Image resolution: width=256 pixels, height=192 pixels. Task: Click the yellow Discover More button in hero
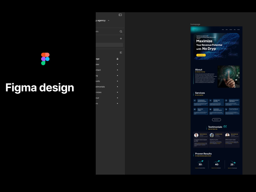pyautogui.click(x=201, y=55)
